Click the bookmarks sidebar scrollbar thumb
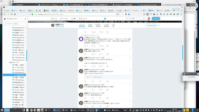This screenshot has height=112, width=199. [x=27, y=55]
